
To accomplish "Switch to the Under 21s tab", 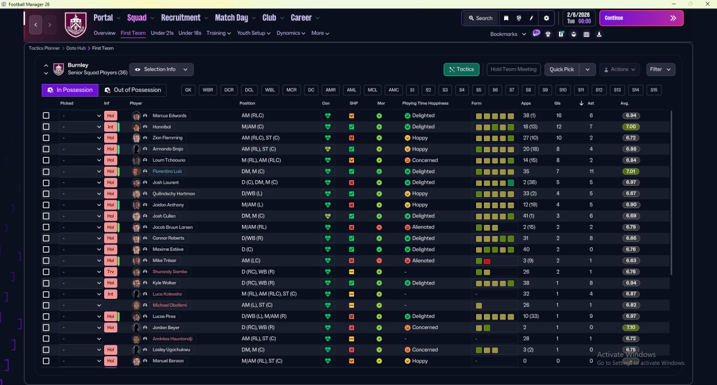I will [162, 33].
